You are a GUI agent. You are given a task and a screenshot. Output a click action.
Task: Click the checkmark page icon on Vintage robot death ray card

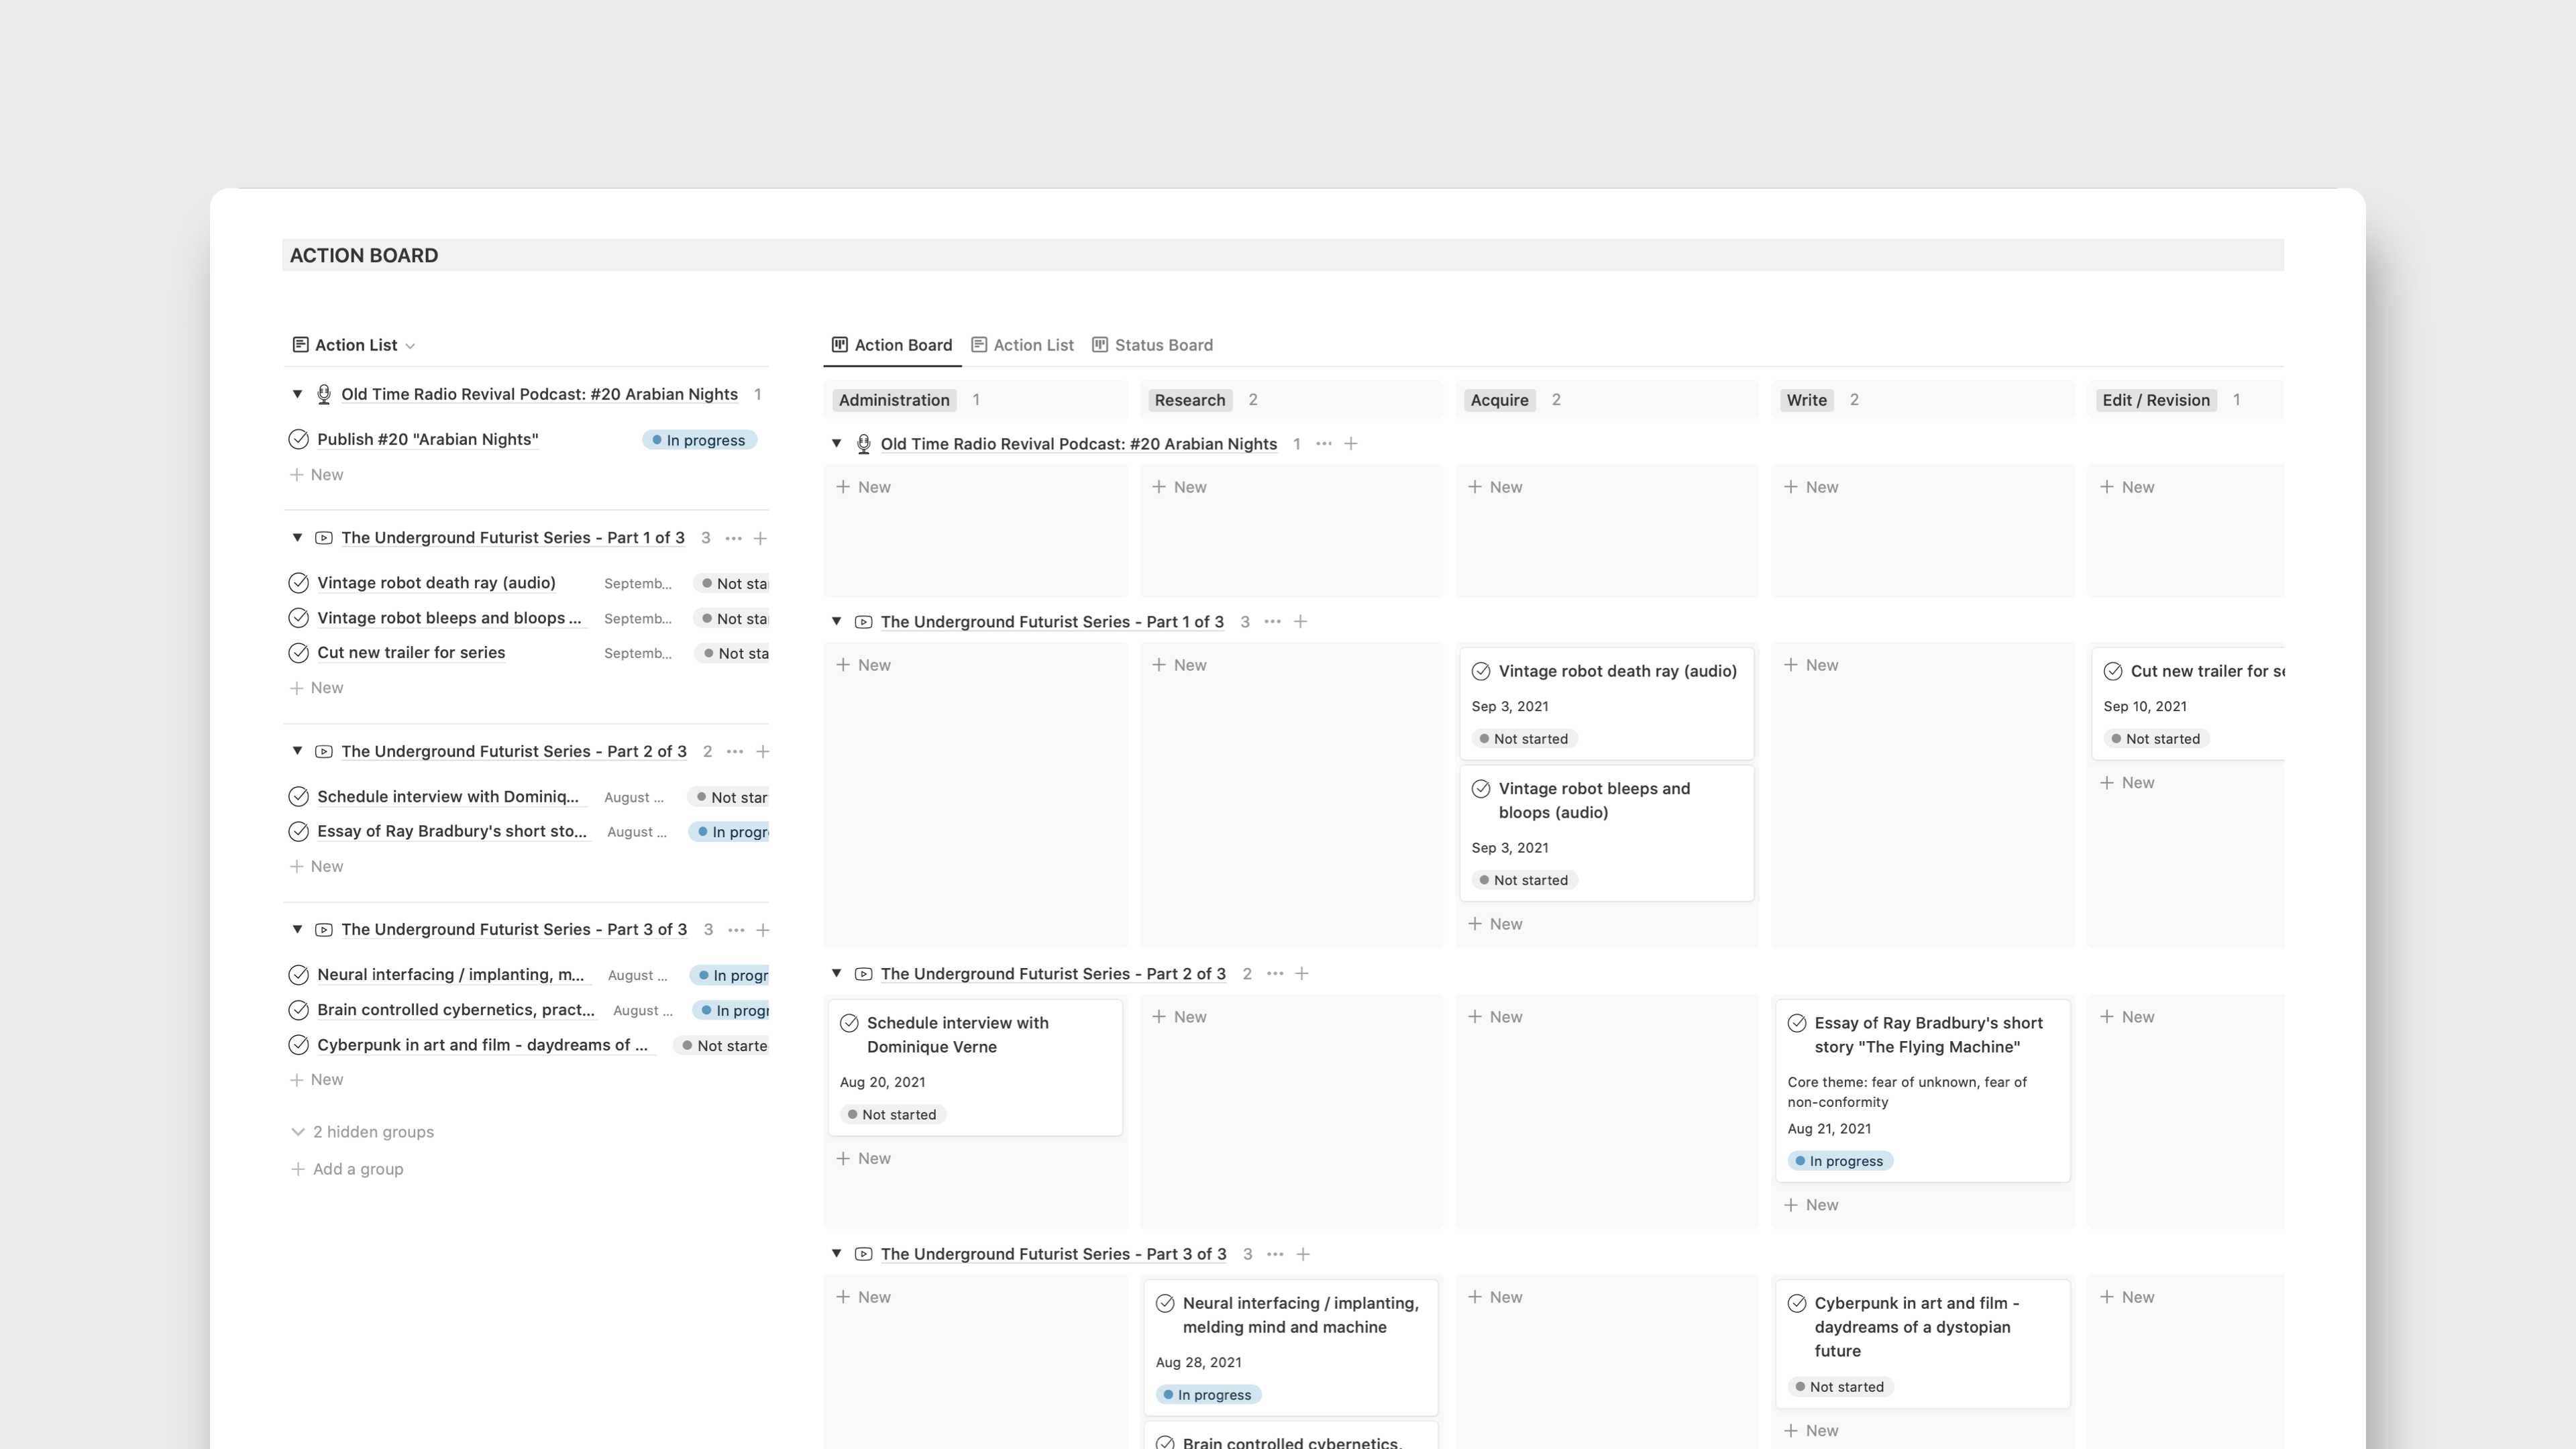1481,671
